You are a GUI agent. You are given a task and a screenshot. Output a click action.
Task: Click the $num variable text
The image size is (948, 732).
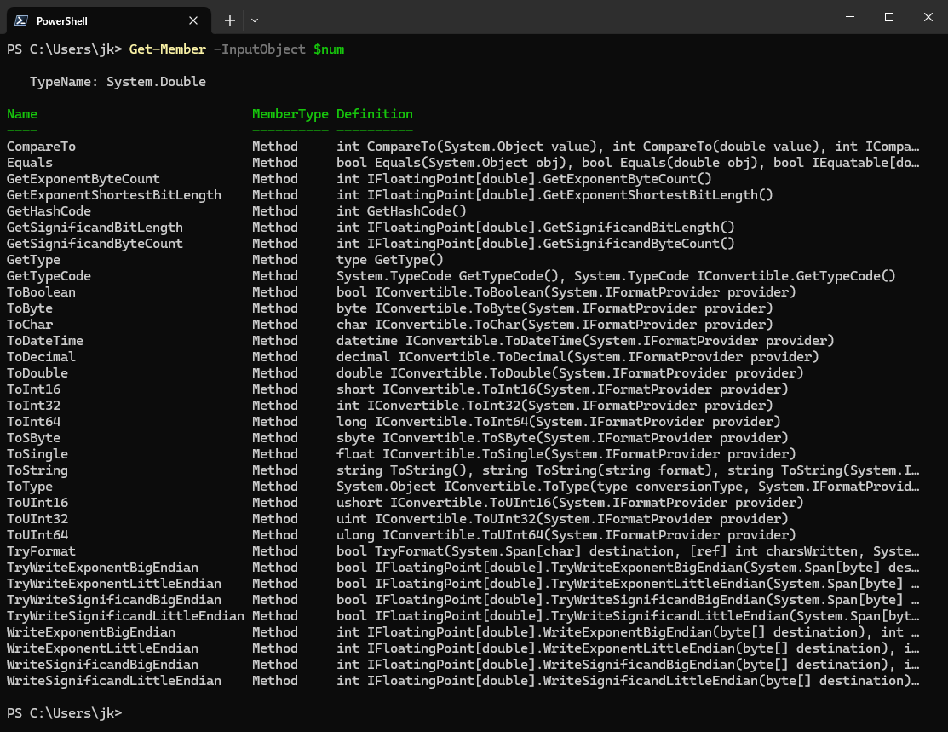(328, 49)
